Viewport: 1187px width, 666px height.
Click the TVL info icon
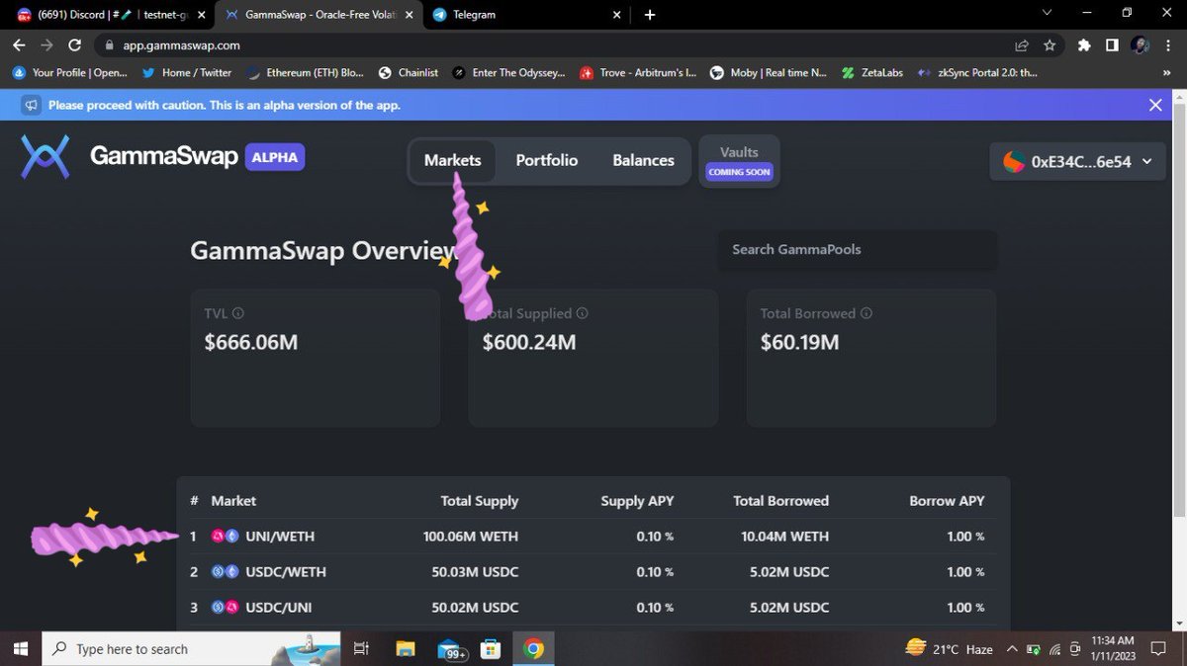(x=238, y=313)
